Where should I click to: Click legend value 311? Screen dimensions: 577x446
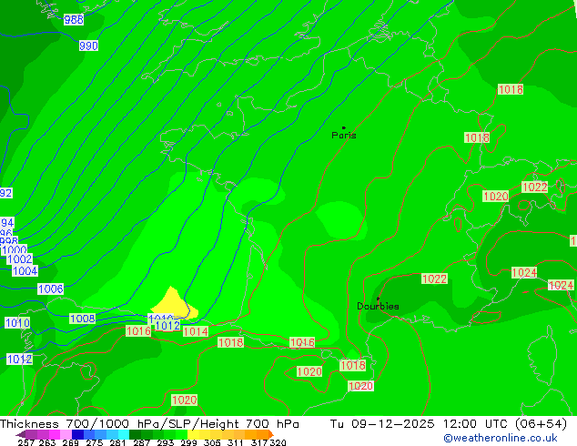click(x=235, y=442)
